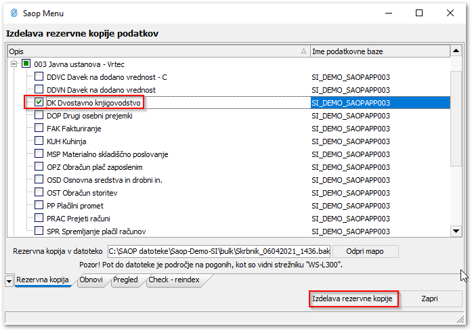Click database name cell in PRAC Prejeti računi row
Screen dimensions: 472x331
351,219
